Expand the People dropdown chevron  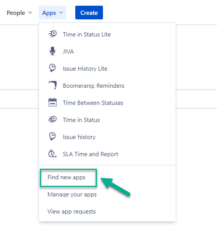tap(30, 13)
